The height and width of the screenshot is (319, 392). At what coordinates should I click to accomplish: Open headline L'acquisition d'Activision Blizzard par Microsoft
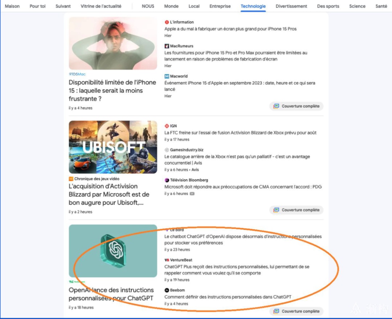point(109,194)
